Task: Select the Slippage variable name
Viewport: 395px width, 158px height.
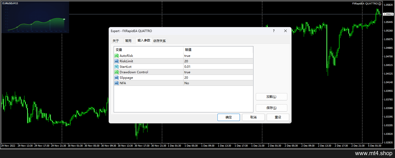Action: (126, 78)
